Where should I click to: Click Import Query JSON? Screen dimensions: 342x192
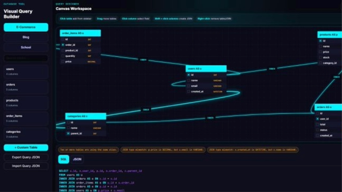point(26,166)
